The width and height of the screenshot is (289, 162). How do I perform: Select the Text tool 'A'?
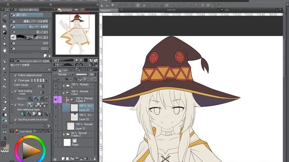tap(5, 138)
